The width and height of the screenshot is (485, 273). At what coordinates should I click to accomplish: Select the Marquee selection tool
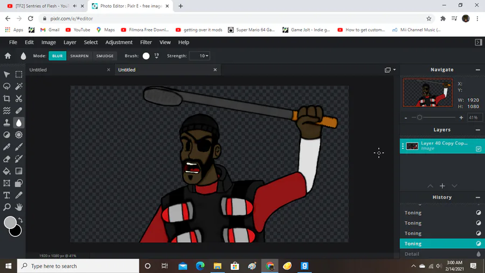click(x=19, y=74)
